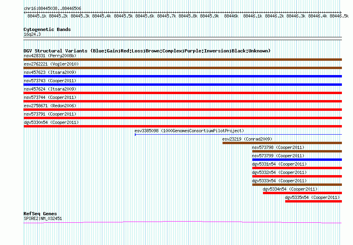Viewport: 353px width, 245px height.
Task: Click the 88446.1k ruler tick label
Action: pos(253,16)
